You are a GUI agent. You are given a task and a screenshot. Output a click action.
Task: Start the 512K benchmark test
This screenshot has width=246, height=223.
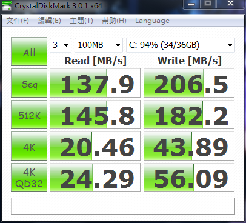tap(29, 115)
